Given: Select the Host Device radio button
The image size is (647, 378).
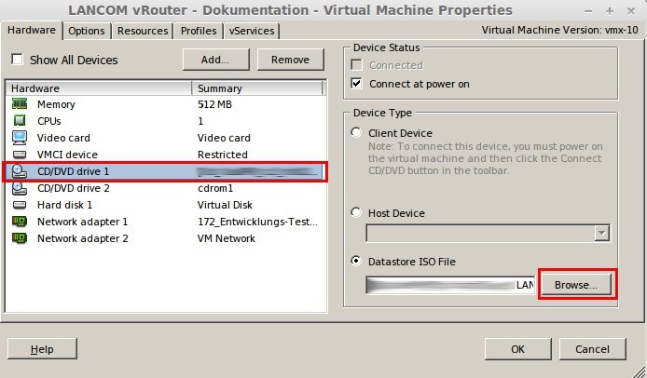Looking at the screenshot, I should (356, 213).
